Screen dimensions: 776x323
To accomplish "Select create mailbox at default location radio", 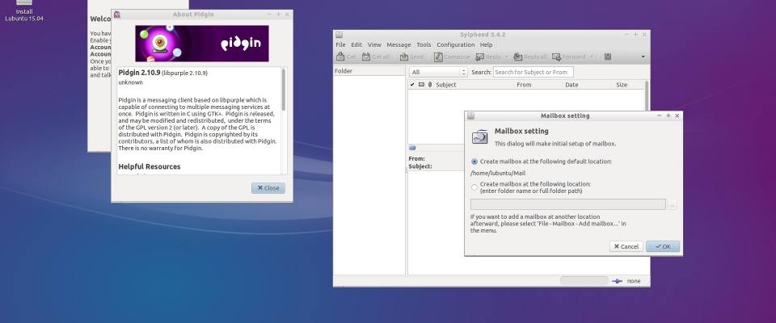I will [x=474, y=161].
